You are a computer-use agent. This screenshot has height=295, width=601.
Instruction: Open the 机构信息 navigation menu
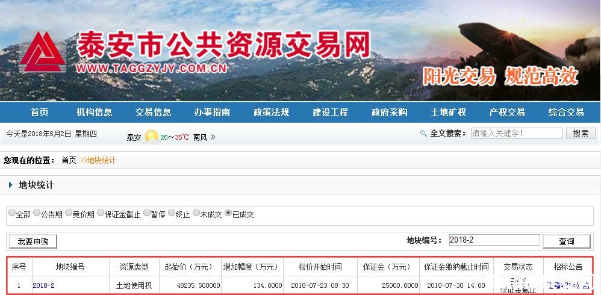pyautogui.click(x=95, y=112)
